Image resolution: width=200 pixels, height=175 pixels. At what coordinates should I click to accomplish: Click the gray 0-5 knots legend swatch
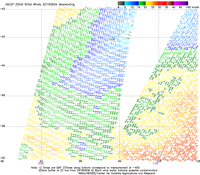[x=121, y=3]
